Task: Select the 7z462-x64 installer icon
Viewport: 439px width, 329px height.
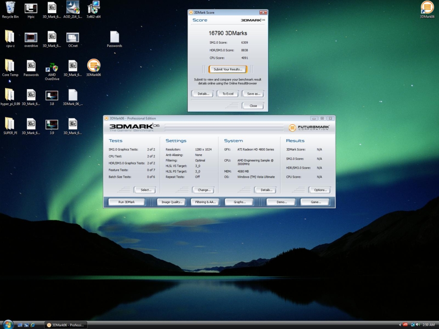Action: point(93,10)
